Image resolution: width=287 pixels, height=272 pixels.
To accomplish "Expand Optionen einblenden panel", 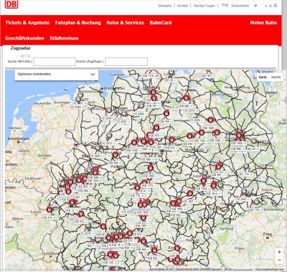I will coord(57,74).
